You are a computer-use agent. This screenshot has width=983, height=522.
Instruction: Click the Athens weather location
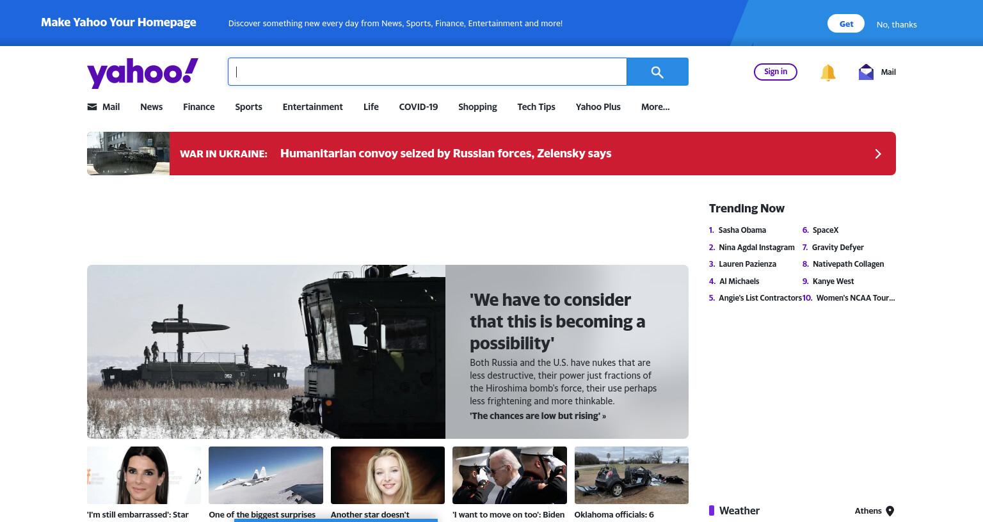[x=868, y=510]
